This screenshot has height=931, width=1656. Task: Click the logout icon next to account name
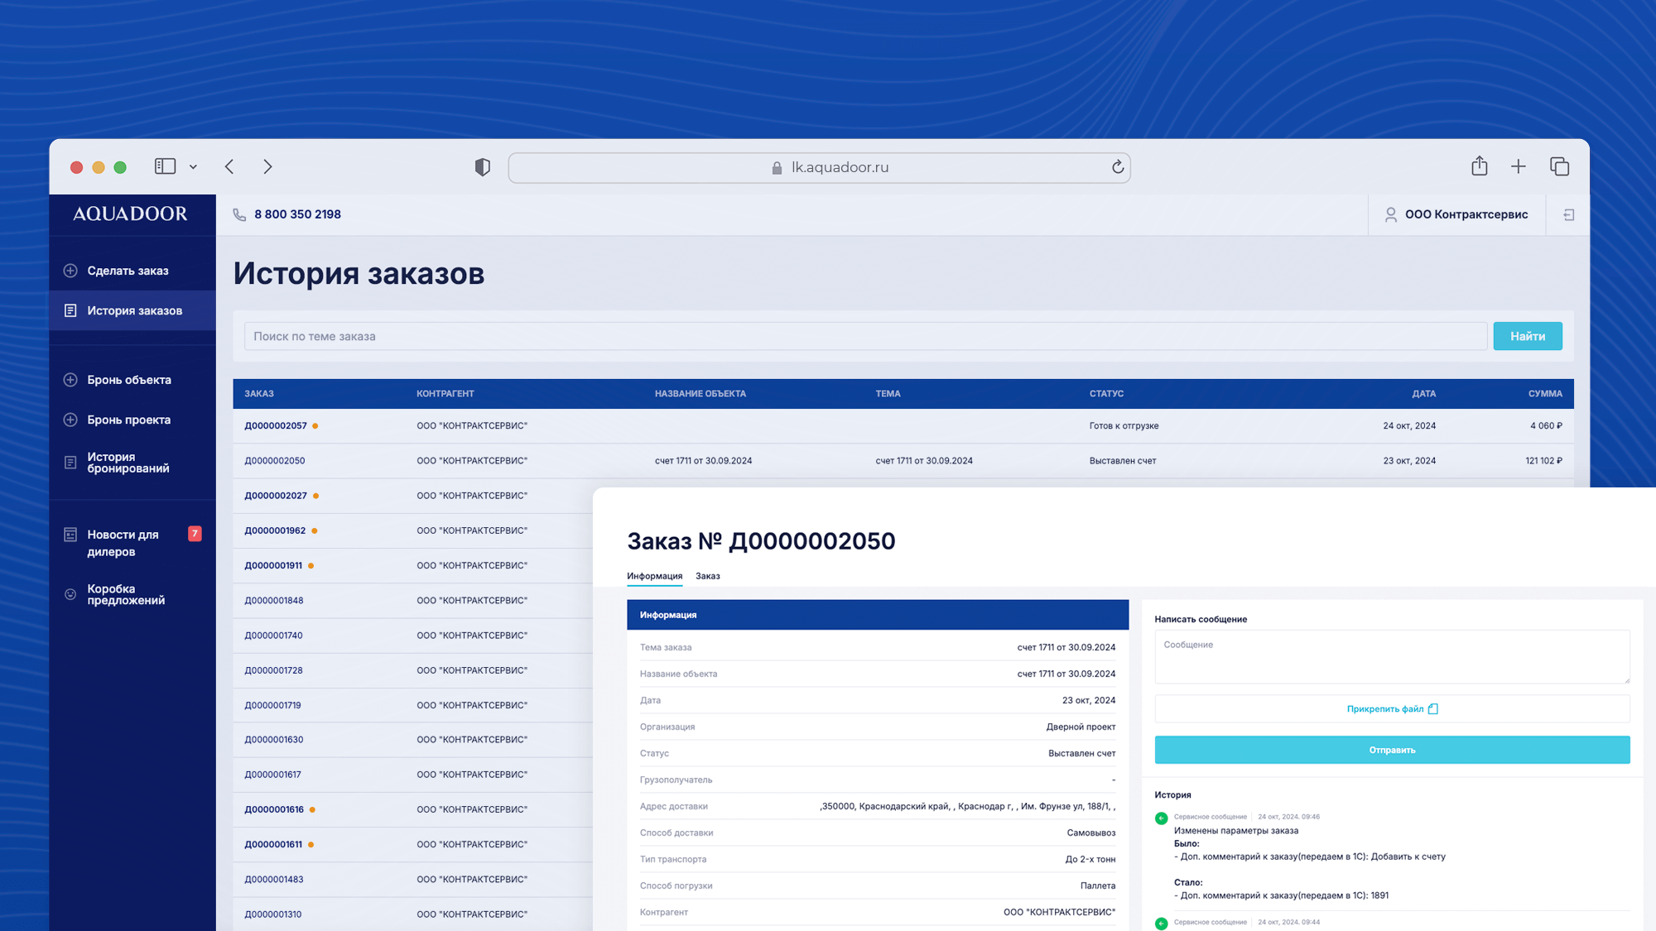(x=1568, y=214)
